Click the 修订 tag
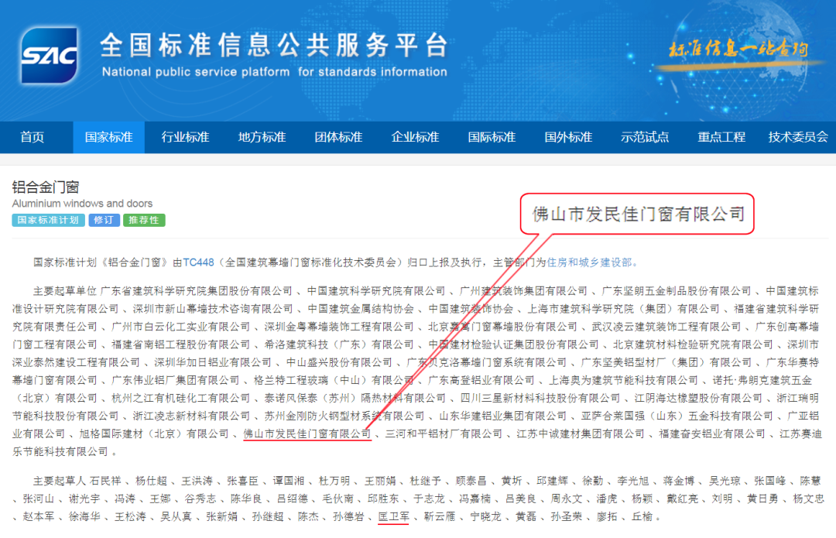This screenshot has width=836, height=538. (x=104, y=221)
